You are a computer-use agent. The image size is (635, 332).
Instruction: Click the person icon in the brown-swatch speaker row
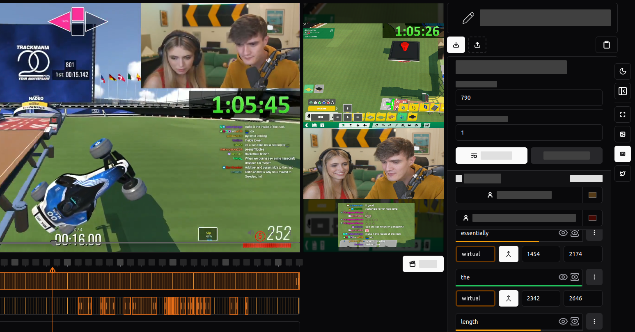pos(490,195)
